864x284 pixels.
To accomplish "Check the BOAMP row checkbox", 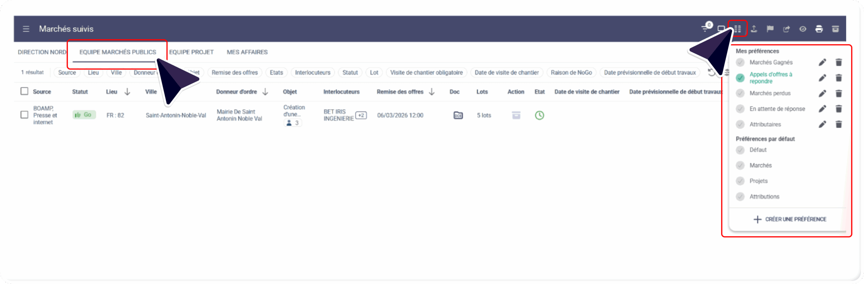I will coord(24,115).
